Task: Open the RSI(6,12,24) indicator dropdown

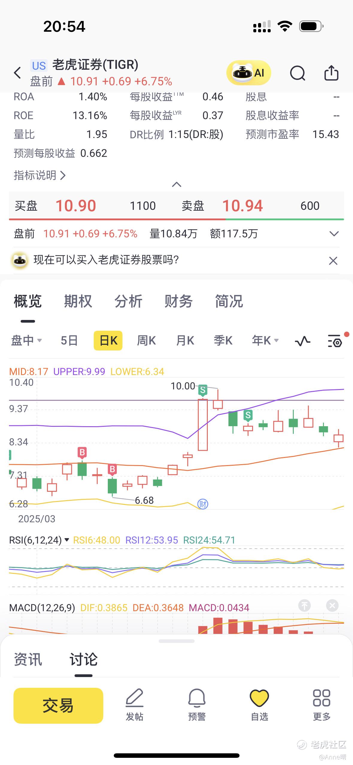Action: [x=39, y=540]
